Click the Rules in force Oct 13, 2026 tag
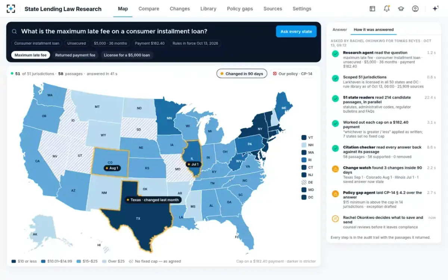Image resolution: width=448 pixels, height=280 pixels. click(195, 43)
